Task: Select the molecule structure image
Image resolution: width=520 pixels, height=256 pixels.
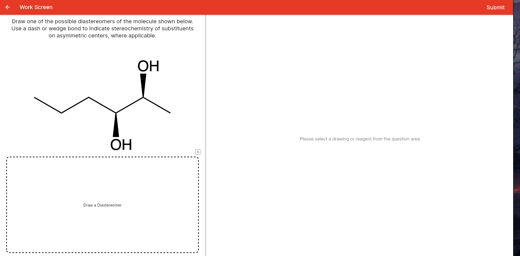Action: [x=103, y=104]
